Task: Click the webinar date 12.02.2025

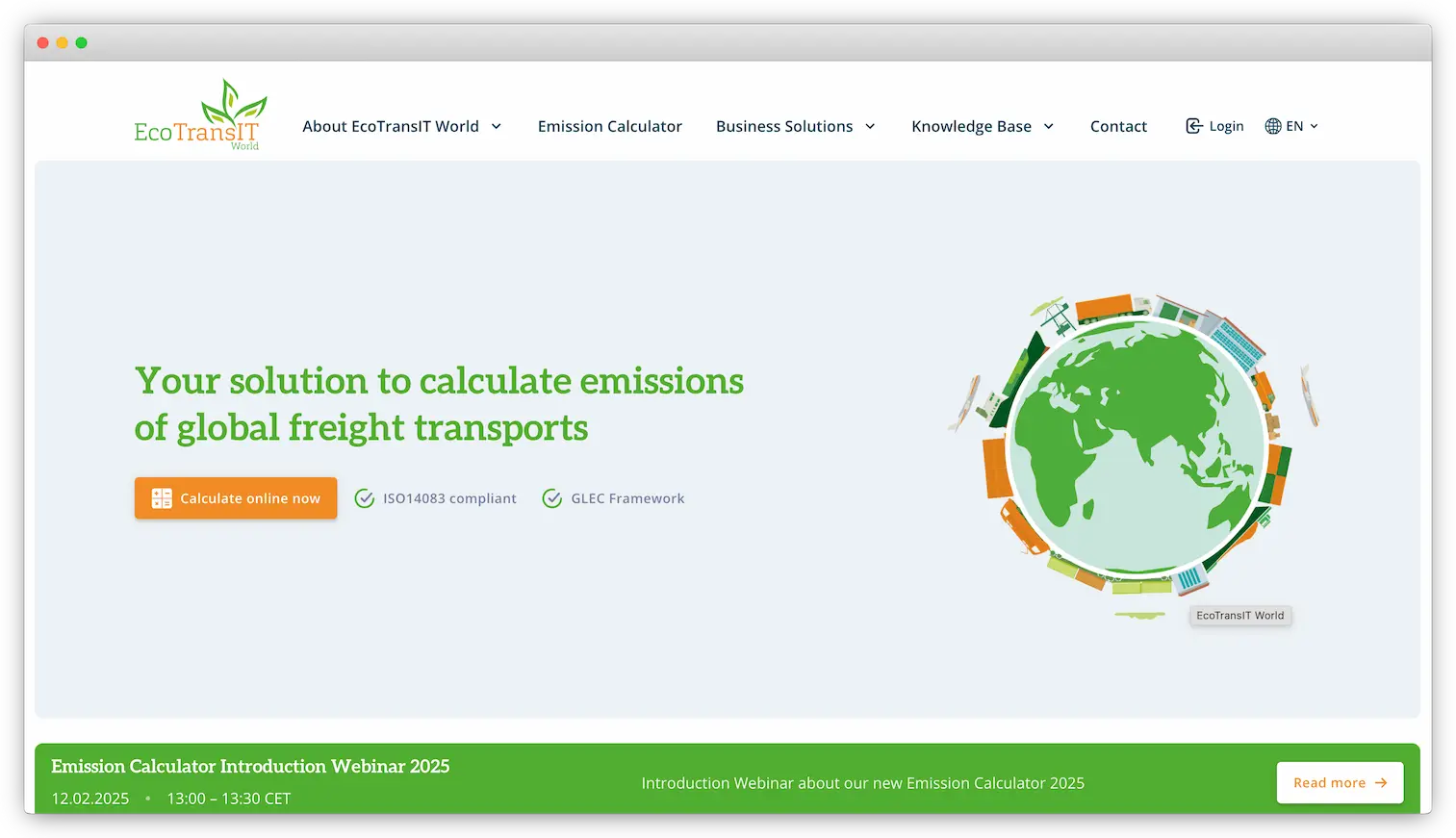Action: pos(90,799)
